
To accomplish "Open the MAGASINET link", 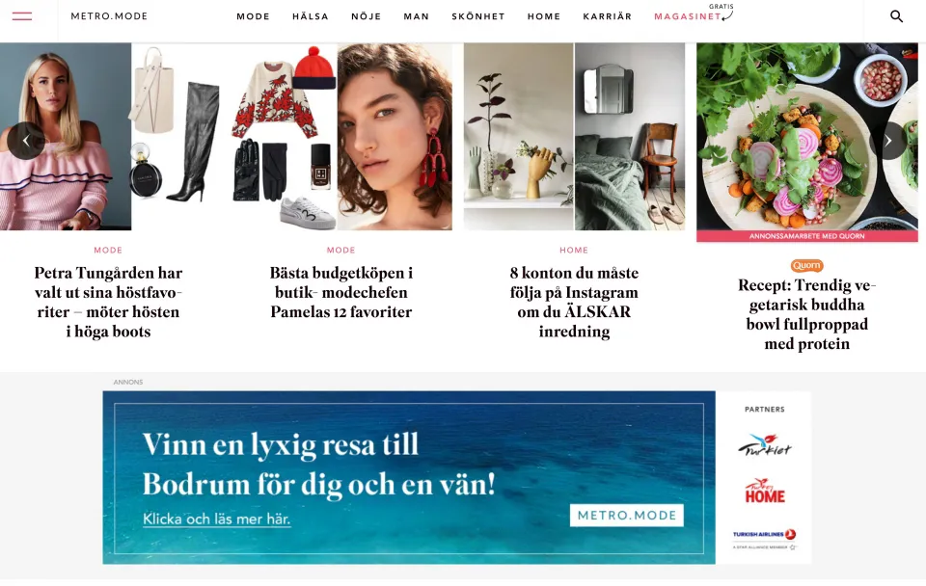I will [x=688, y=16].
